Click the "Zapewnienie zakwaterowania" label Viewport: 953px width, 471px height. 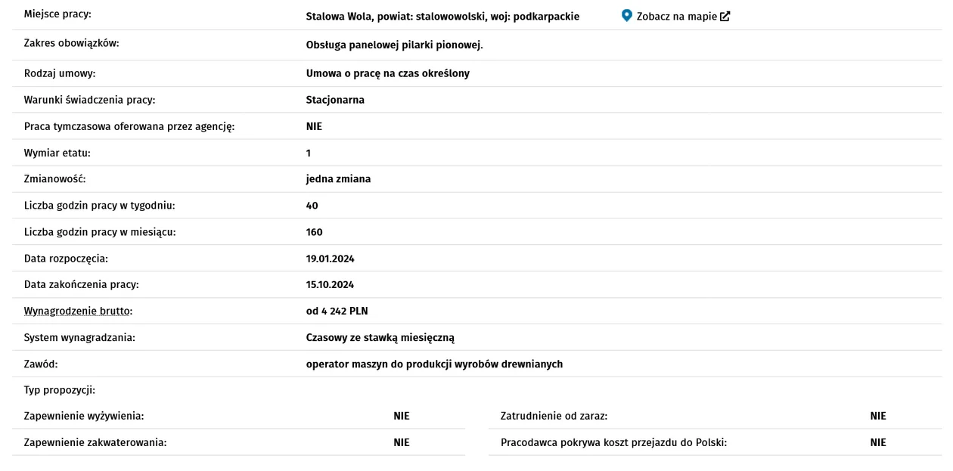coord(95,442)
